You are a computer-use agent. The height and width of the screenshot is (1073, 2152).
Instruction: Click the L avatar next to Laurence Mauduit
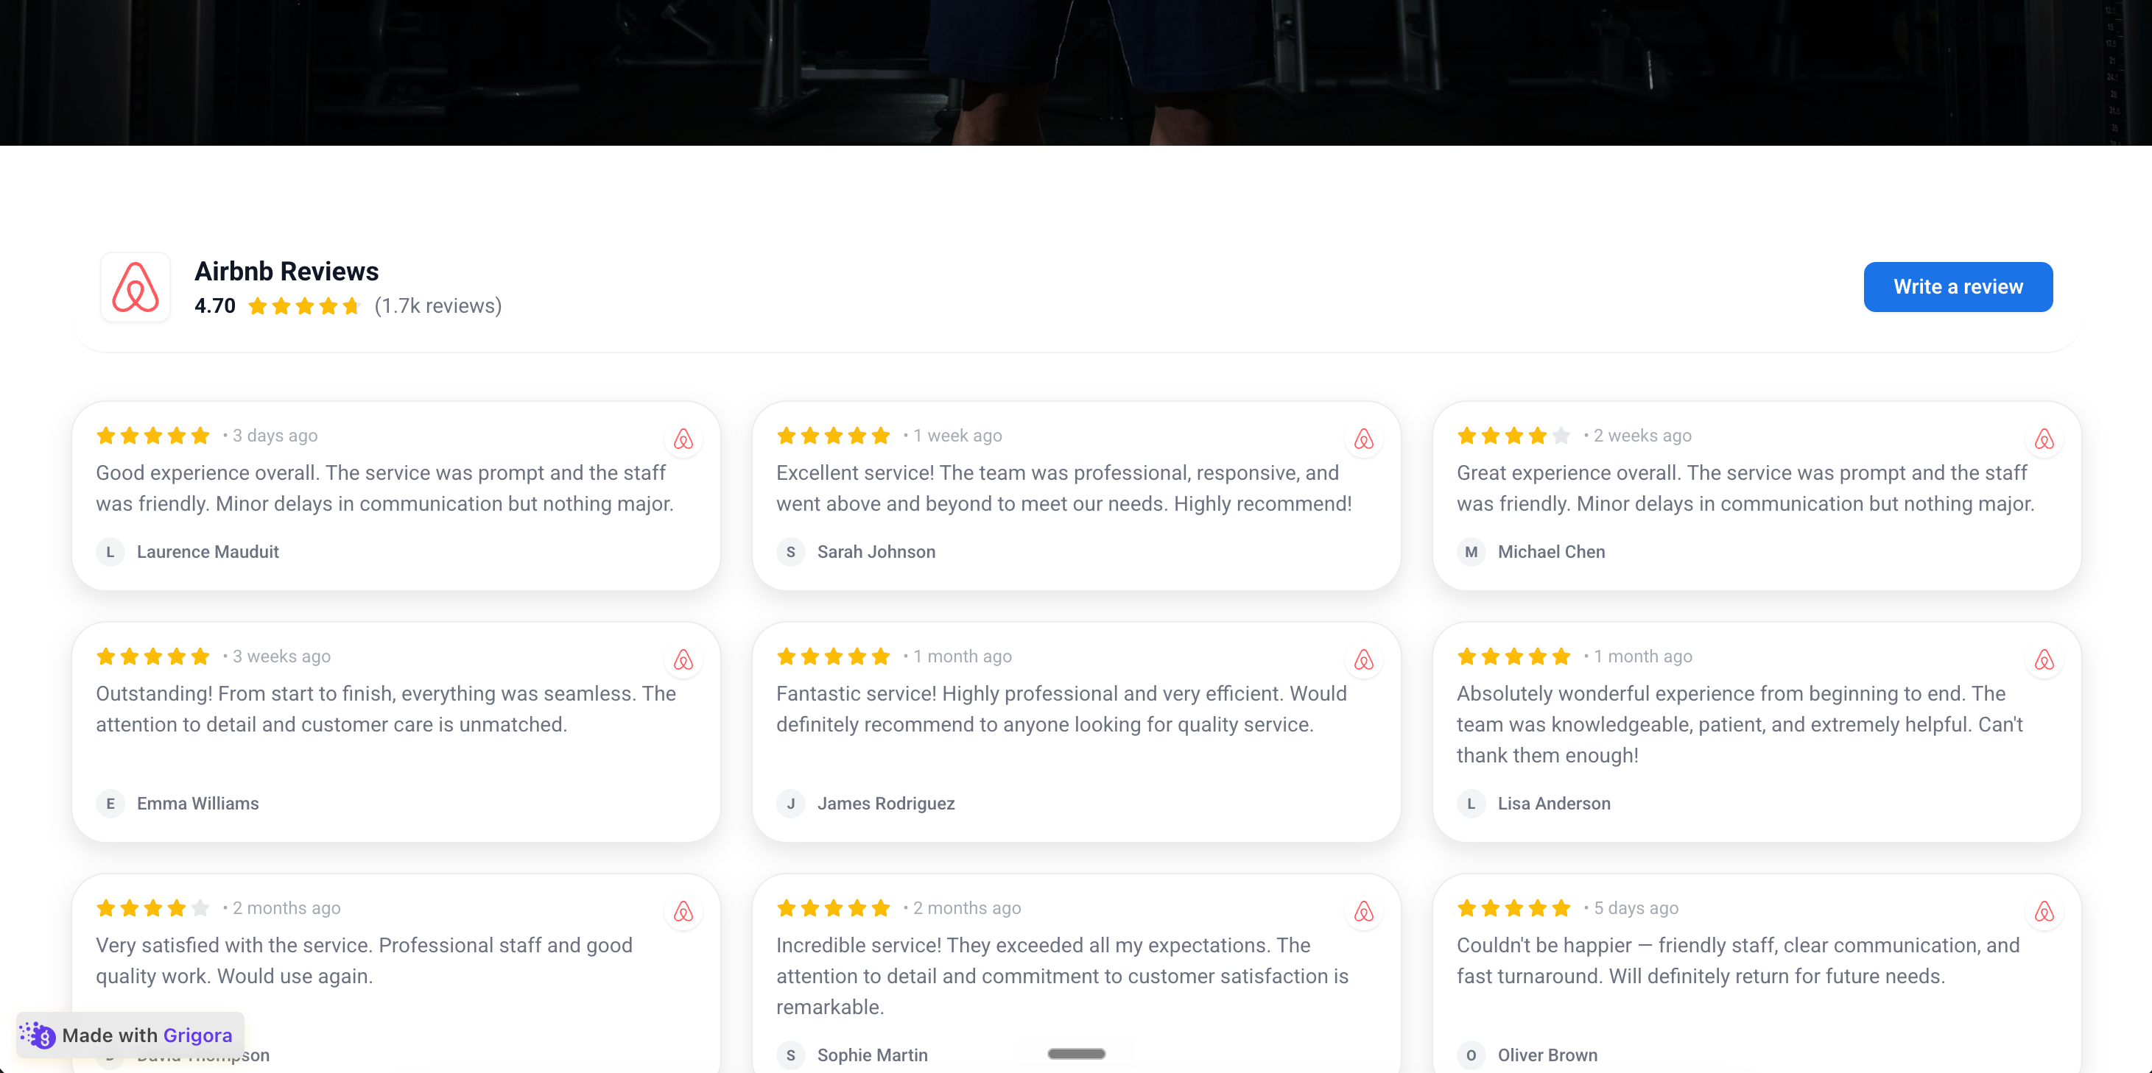[110, 552]
